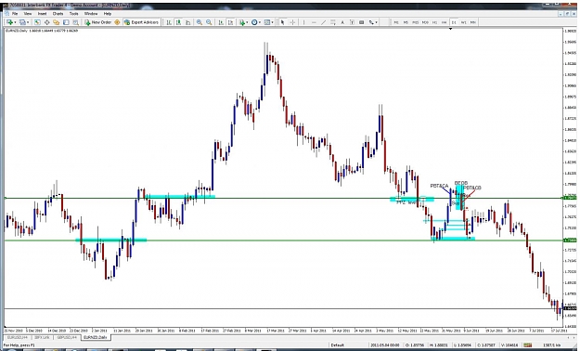Switch chart to line chart style
The image size is (580, 351).
(x=187, y=22)
